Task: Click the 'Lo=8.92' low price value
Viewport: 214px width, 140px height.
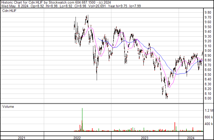Action: point(66,6)
